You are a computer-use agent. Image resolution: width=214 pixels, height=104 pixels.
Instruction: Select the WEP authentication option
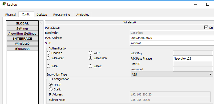click(x=90, y=53)
